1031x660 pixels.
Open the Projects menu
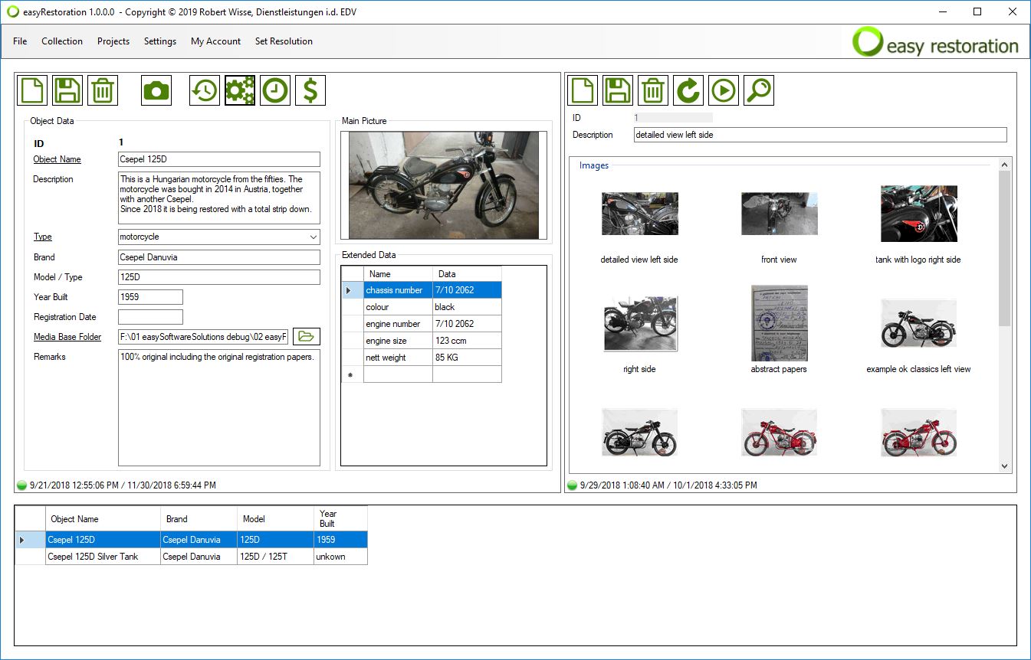click(113, 41)
